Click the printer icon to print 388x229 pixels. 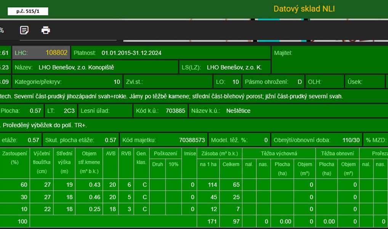45,30
